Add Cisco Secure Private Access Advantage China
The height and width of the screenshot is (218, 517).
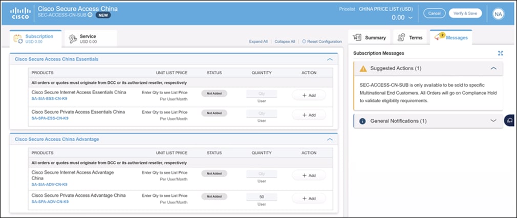point(309,199)
